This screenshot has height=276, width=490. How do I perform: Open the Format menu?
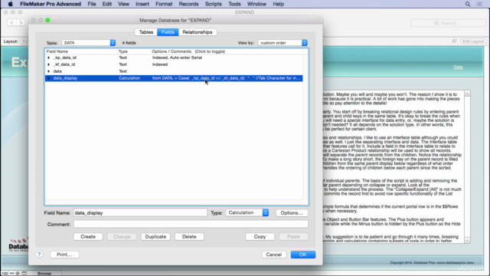click(164, 4)
